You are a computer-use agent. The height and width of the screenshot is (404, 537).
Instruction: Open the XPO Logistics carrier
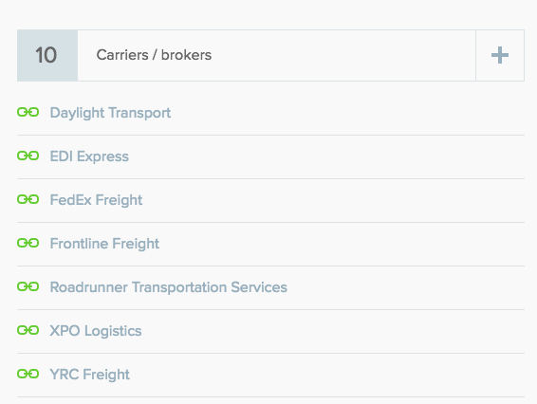[x=96, y=331]
